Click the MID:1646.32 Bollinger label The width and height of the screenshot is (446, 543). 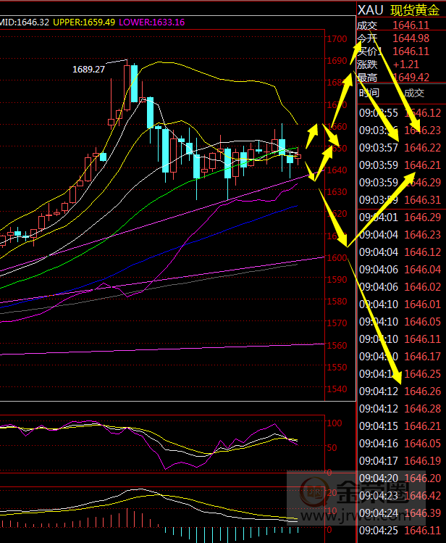[24, 22]
